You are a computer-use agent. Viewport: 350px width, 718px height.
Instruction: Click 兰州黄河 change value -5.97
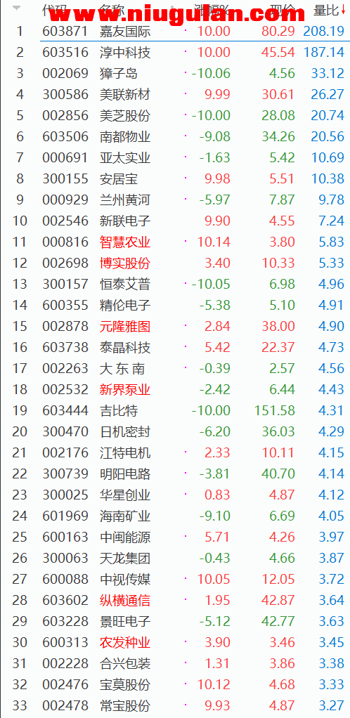click(x=214, y=200)
